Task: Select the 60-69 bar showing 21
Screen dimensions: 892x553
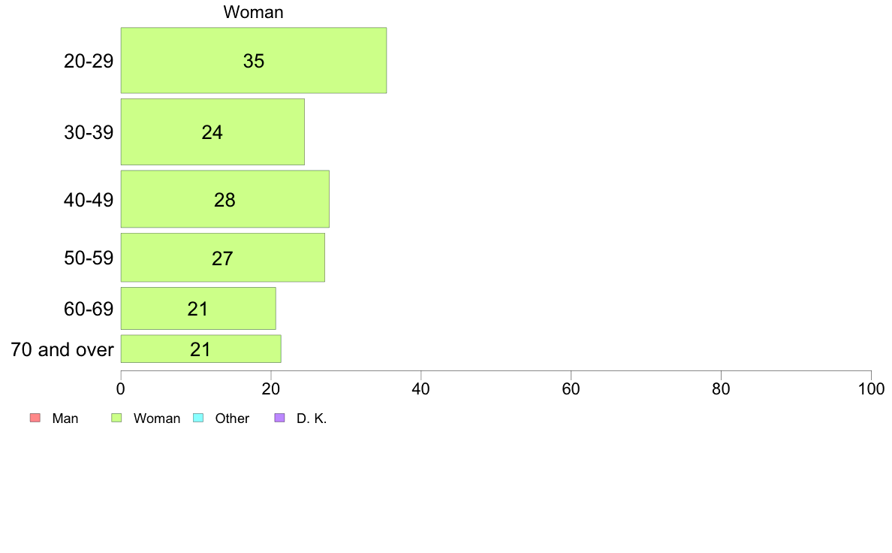Action: coord(198,309)
